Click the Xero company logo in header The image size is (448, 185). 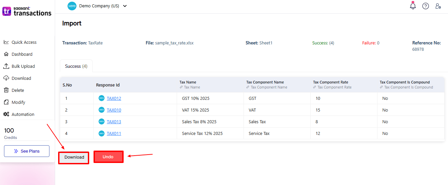pyautogui.click(x=72, y=6)
